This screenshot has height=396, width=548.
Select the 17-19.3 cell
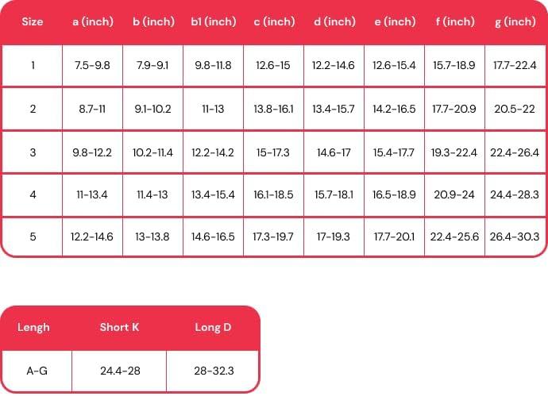tap(334, 236)
